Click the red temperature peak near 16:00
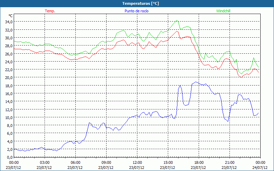 [x=177, y=31]
